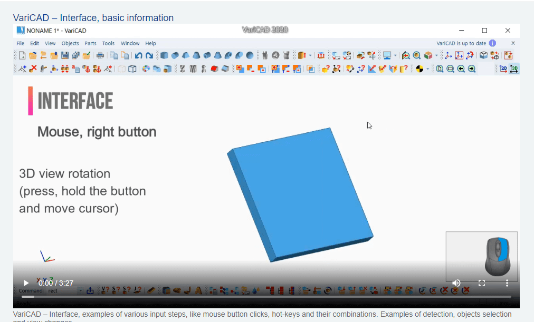The image size is (534, 322).
Task: Switch to 3D mode
Action: pos(514,69)
